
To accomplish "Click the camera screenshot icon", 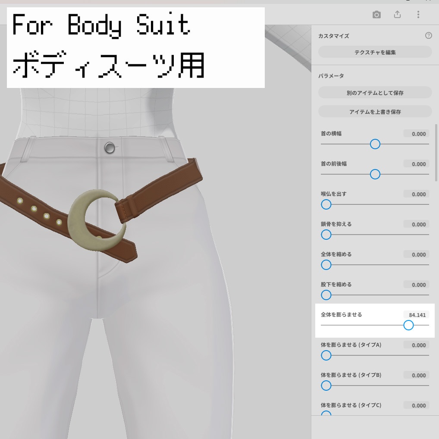I will click(376, 14).
